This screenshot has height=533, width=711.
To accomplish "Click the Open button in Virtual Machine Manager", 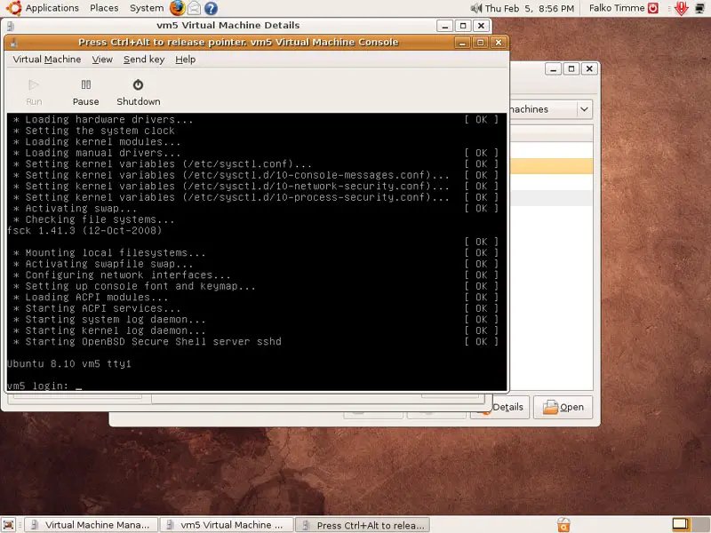I will pos(563,407).
